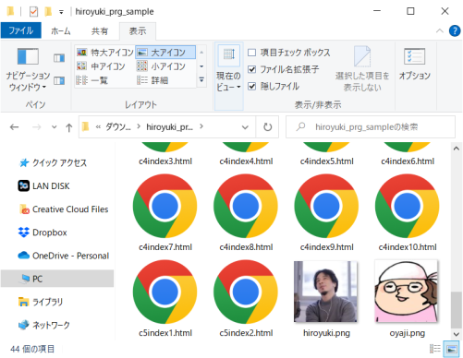Open the quick access toolbar customize arrow
This screenshot has height=358, width=463.
coord(61,12)
